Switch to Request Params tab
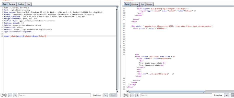This screenshot has width=234, height=98. coord(12,4)
